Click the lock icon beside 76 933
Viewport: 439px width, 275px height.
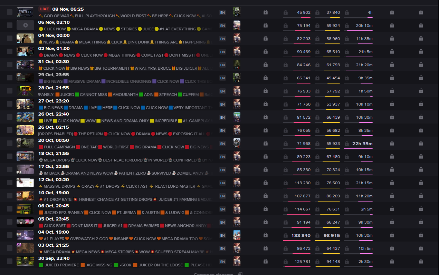(286, 91)
